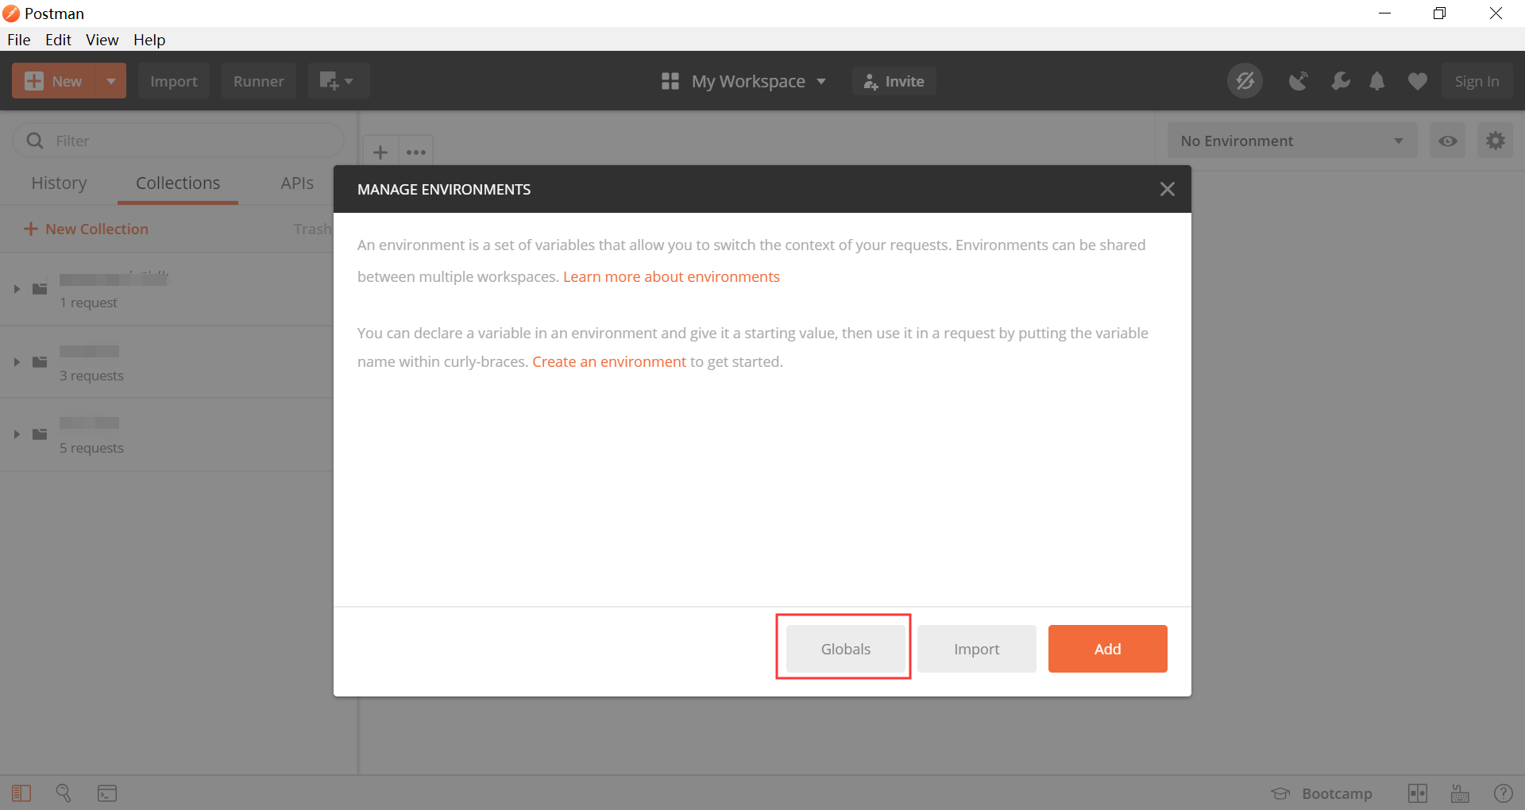Toggle the two-pane layout icon
Image resolution: width=1525 pixels, height=810 pixels.
point(1418,793)
